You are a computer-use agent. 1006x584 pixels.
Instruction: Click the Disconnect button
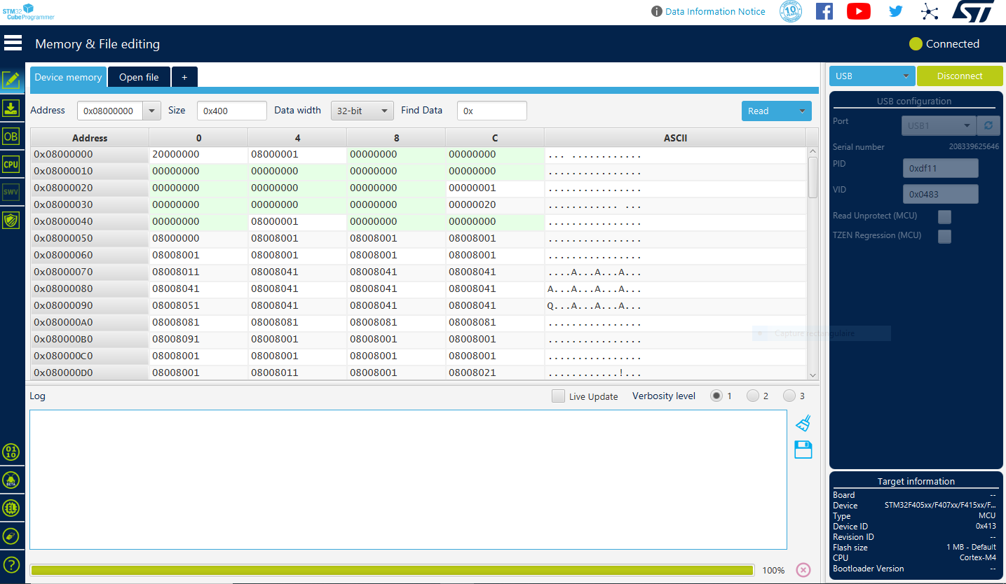click(x=960, y=76)
